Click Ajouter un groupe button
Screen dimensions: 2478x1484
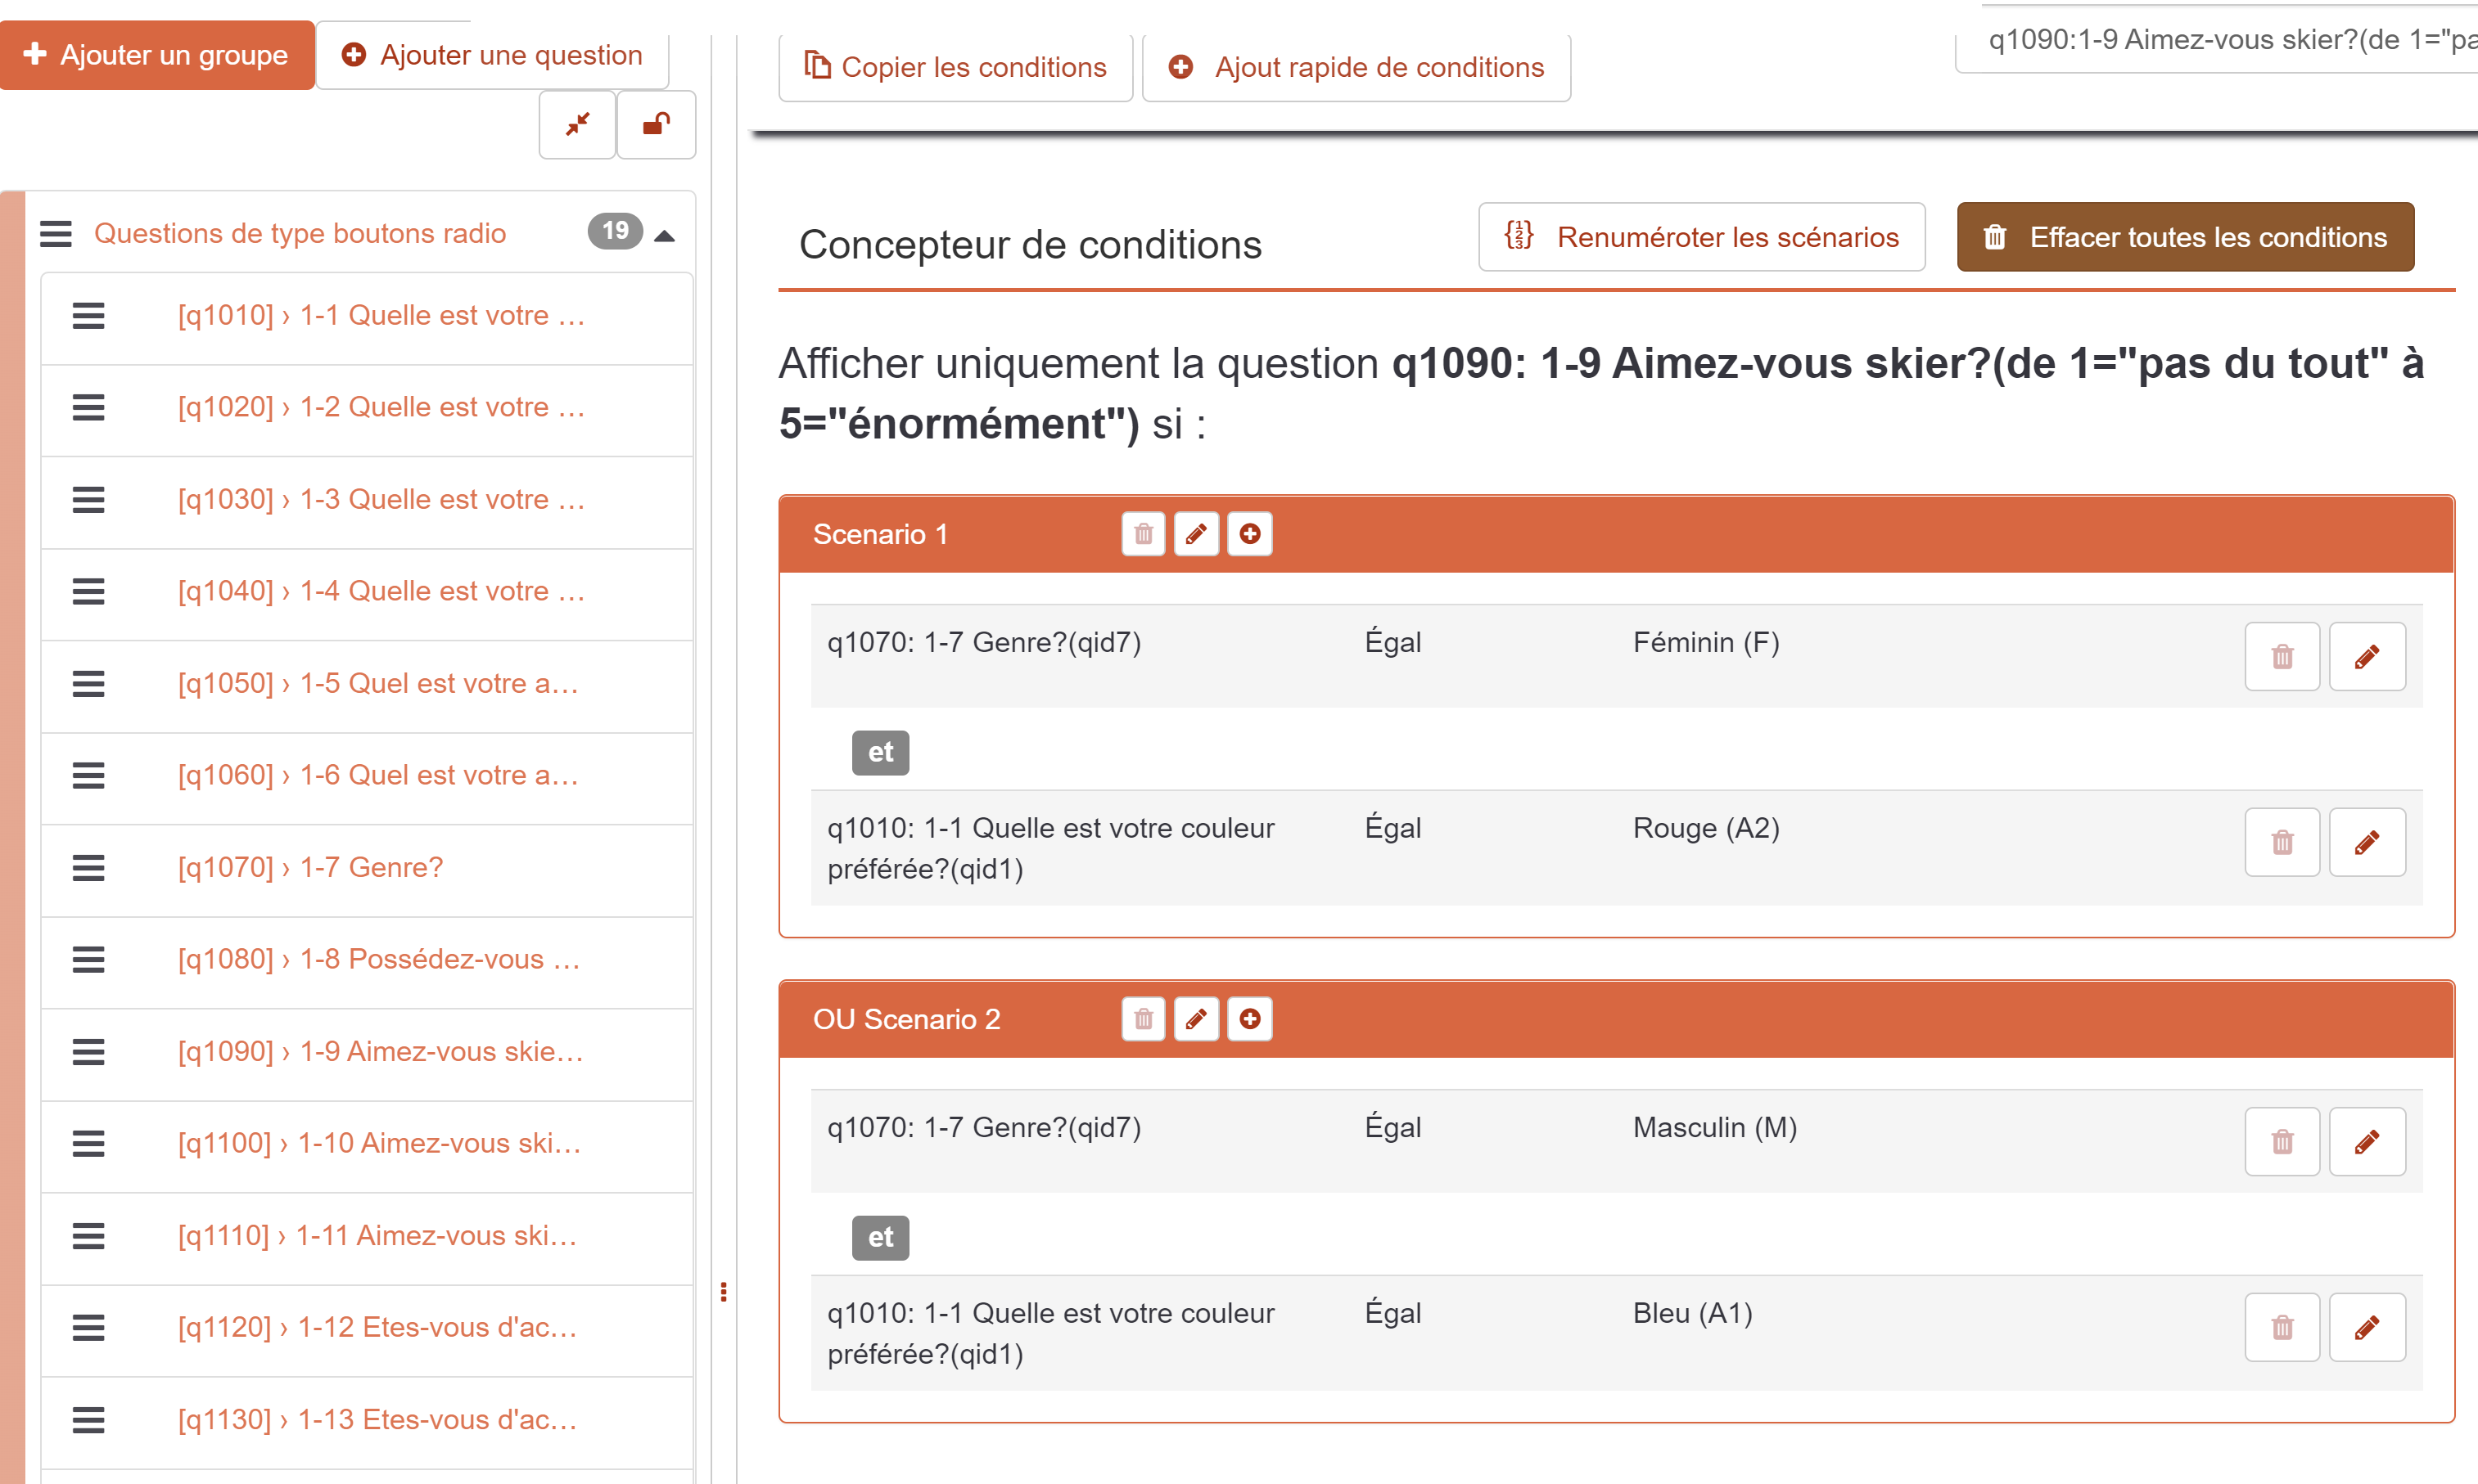(156, 55)
